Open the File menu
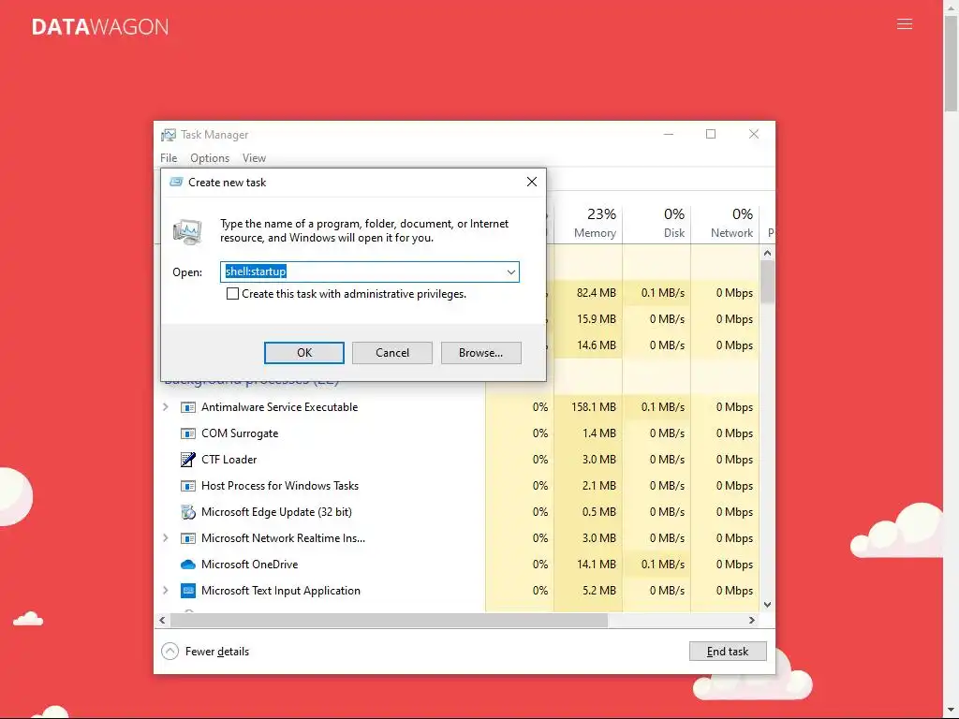The width and height of the screenshot is (959, 719). tap(169, 158)
